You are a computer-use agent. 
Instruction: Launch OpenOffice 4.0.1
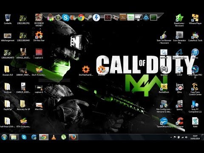(164, 122)
